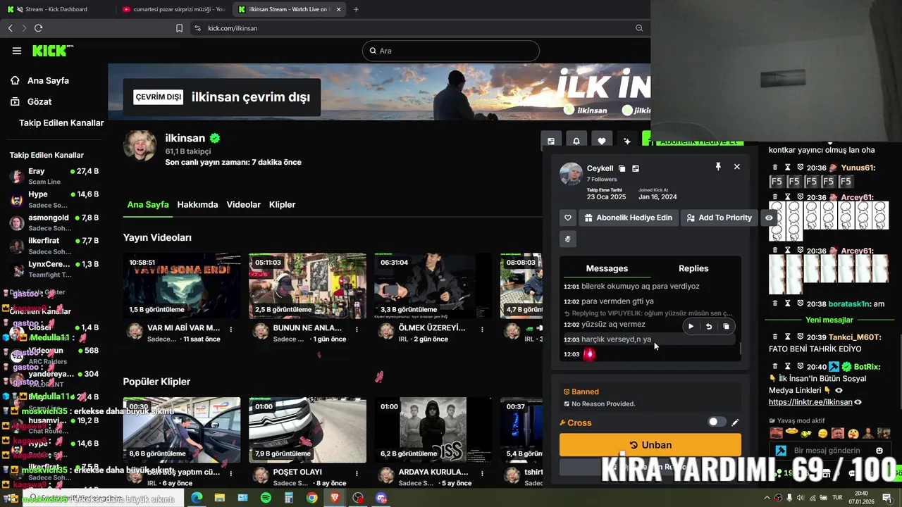
Task: Click the reply arrow on message hover toolbar
Action: tap(708, 326)
